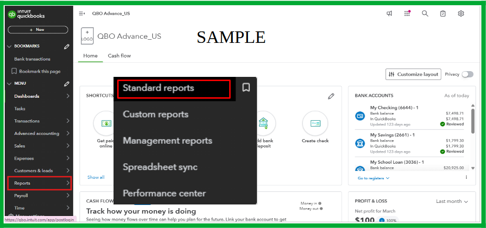Edit menu with the pencil icon

click(66, 84)
